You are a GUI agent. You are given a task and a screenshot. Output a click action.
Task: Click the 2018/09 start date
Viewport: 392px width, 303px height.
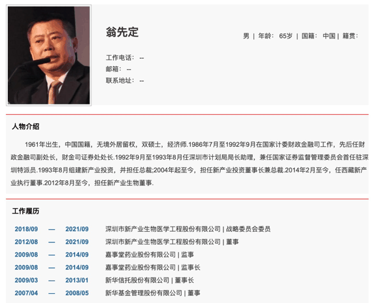pos(26,229)
